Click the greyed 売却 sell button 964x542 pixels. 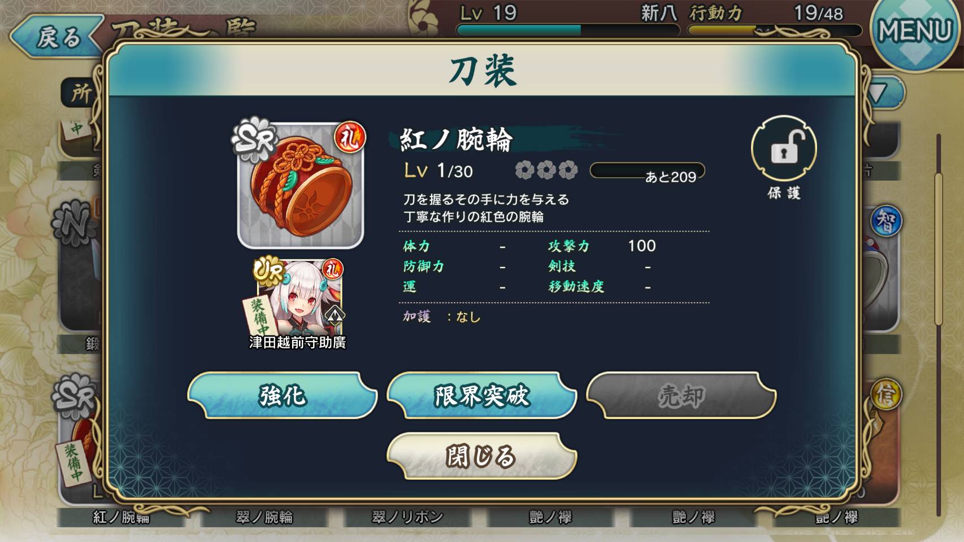pyautogui.click(x=681, y=395)
